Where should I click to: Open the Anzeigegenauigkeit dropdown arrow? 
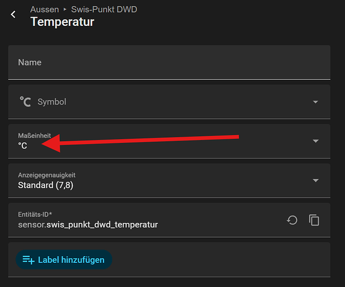click(315, 180)
